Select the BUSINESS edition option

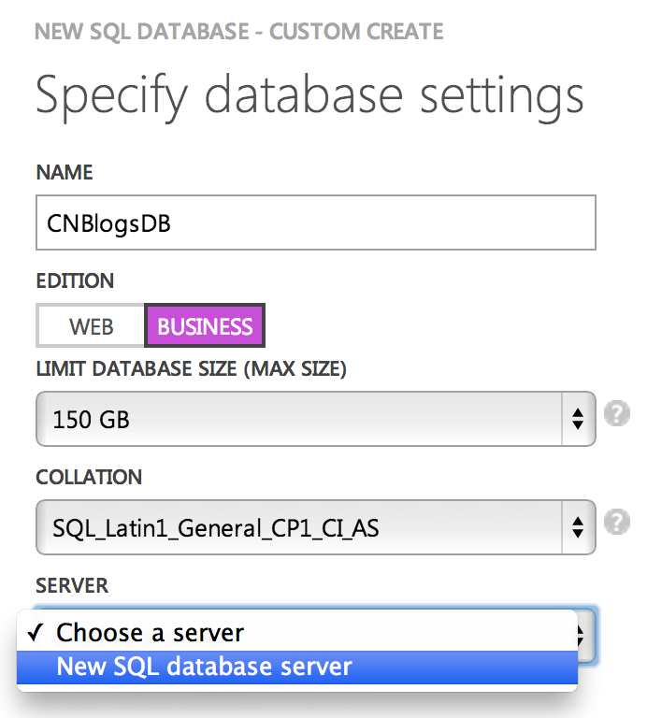(205, 326)
